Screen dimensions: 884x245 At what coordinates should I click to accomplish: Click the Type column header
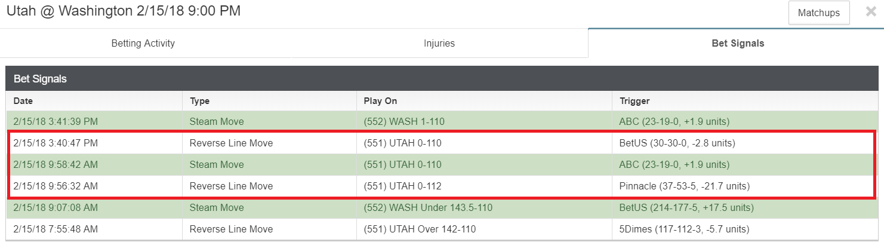click(x=270, y=101)
